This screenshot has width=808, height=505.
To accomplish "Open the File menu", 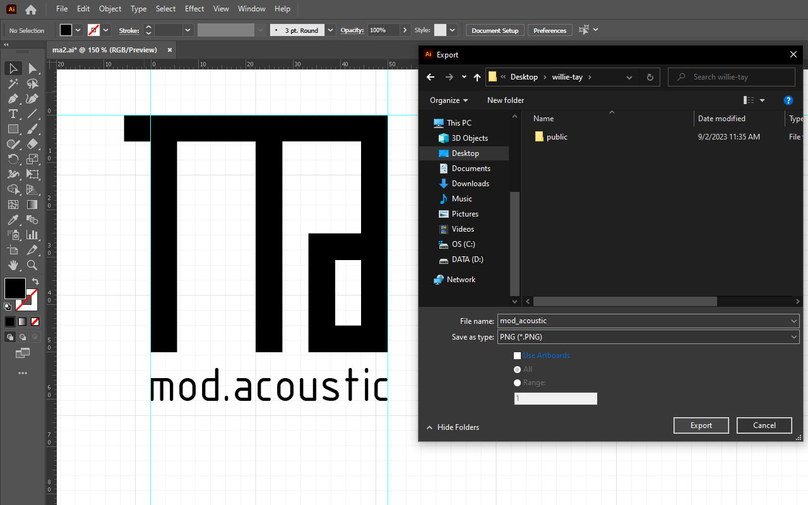I will [x=62, y=9].
